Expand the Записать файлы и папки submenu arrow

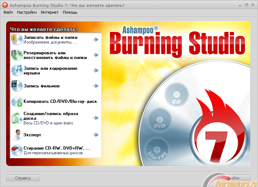[95, 40]
